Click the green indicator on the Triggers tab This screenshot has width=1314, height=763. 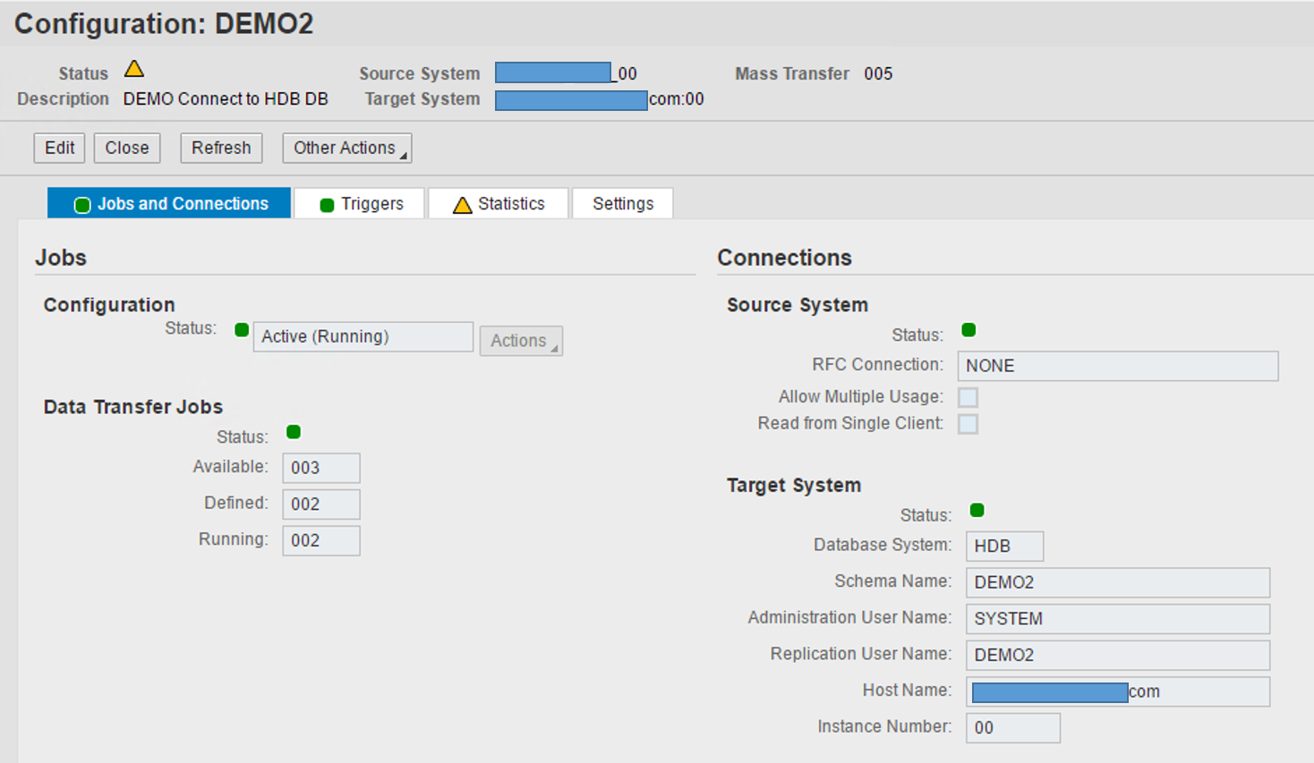(326, 204)
